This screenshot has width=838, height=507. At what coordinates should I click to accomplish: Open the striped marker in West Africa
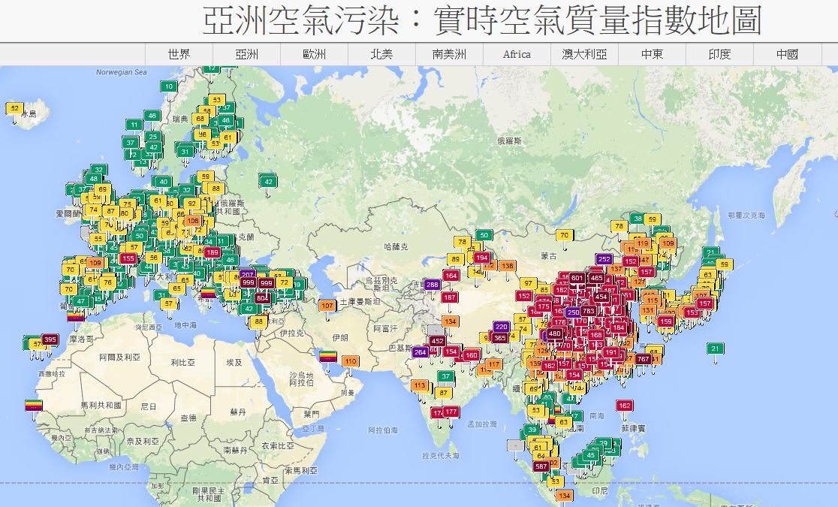(34, 406)
